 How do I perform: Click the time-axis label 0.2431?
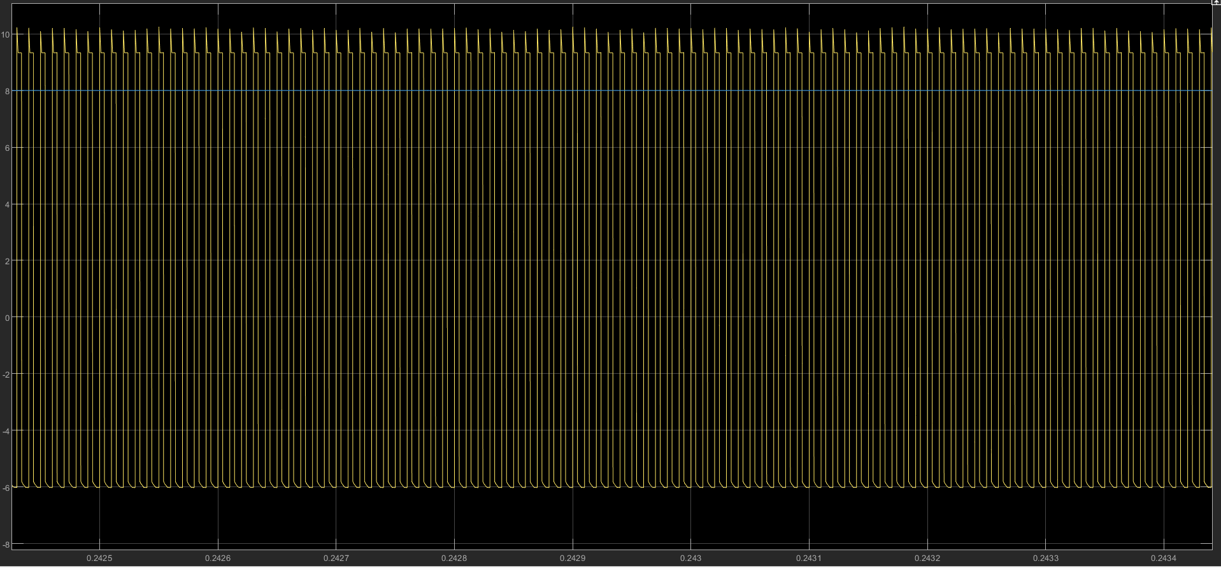[x=809, y=558]
